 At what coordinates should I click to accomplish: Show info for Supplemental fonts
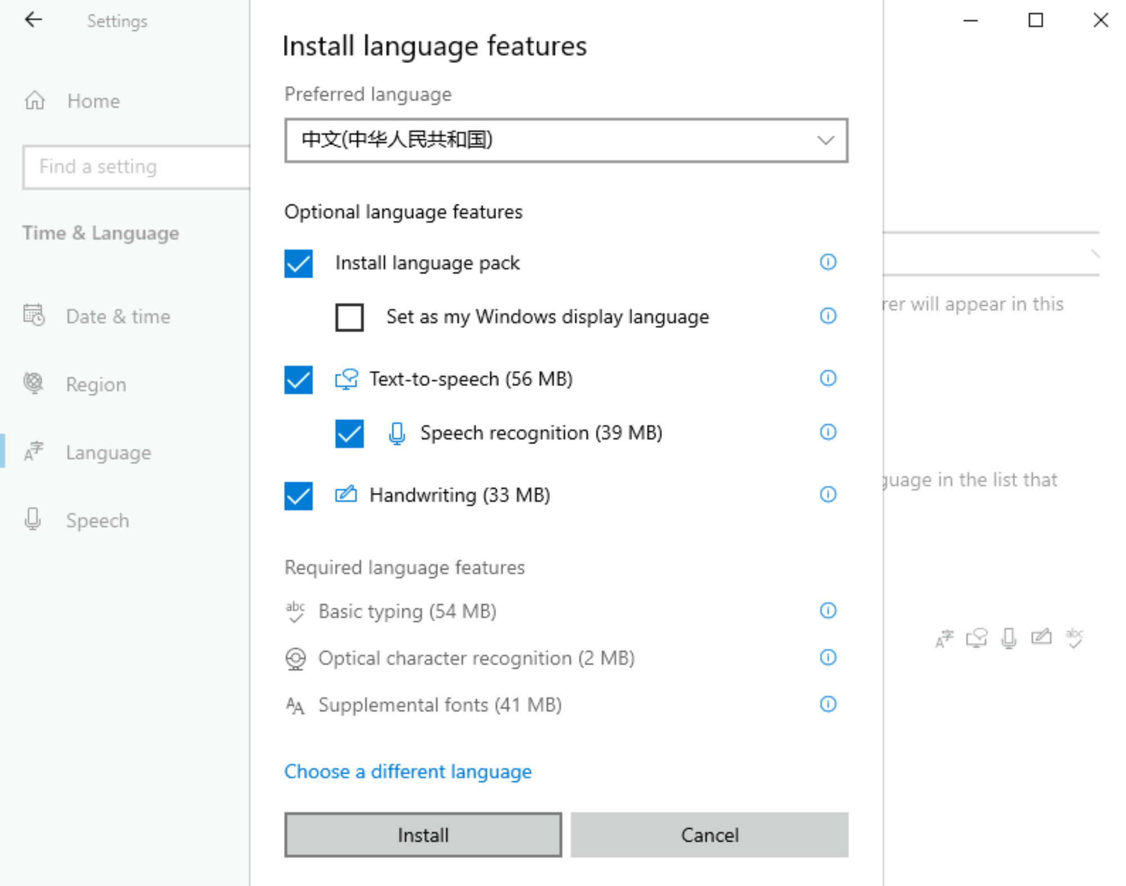point(828,704)
